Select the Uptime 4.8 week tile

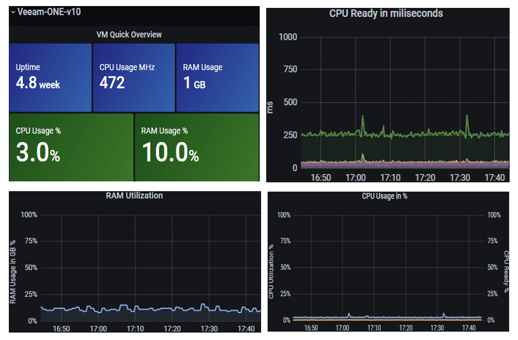[50, 78]
